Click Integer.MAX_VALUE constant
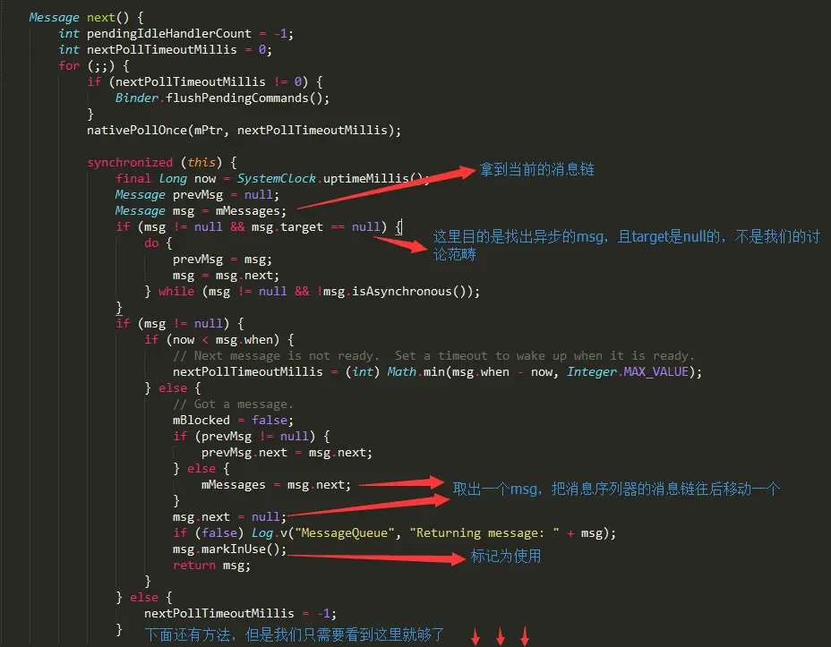 point(628,371)
